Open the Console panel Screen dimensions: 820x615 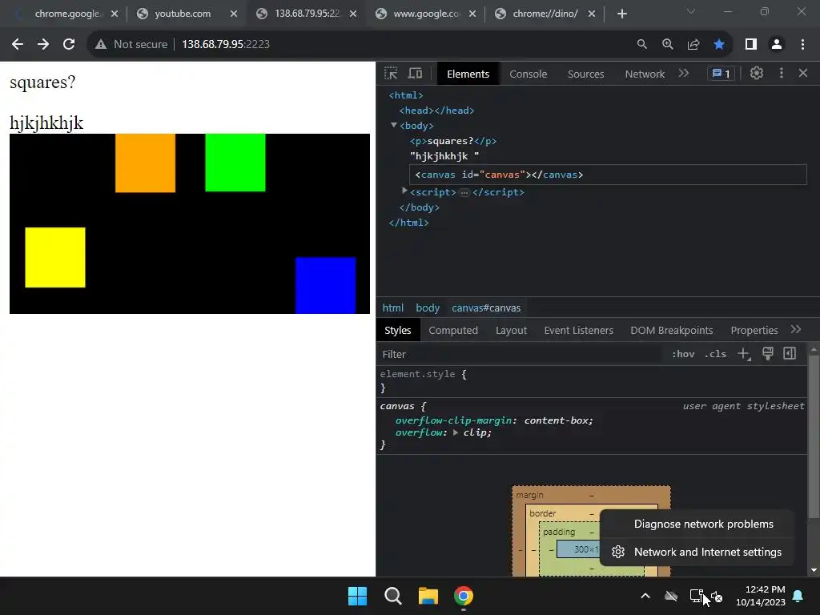[x=529, y=74]
